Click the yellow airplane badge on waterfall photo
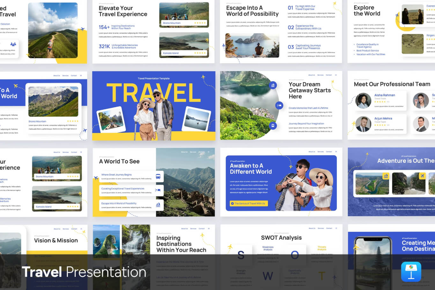435x290 pixels. coord(422,176)
